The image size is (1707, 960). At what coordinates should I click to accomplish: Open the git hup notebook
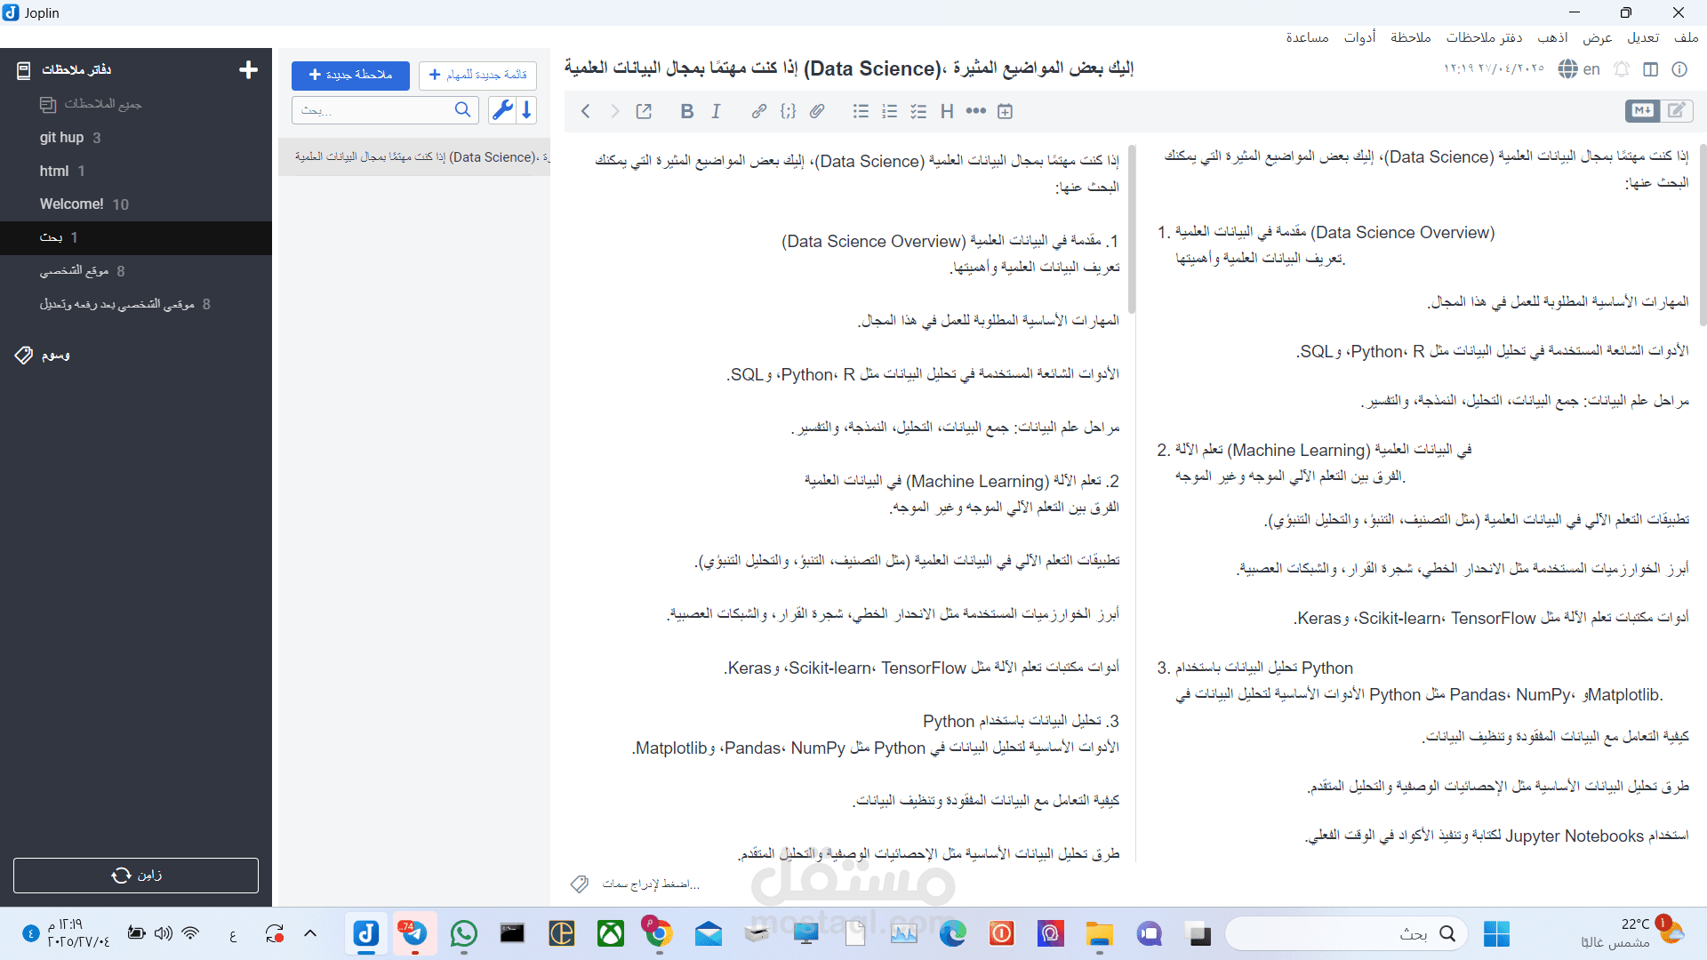click(x=136, y=138)
